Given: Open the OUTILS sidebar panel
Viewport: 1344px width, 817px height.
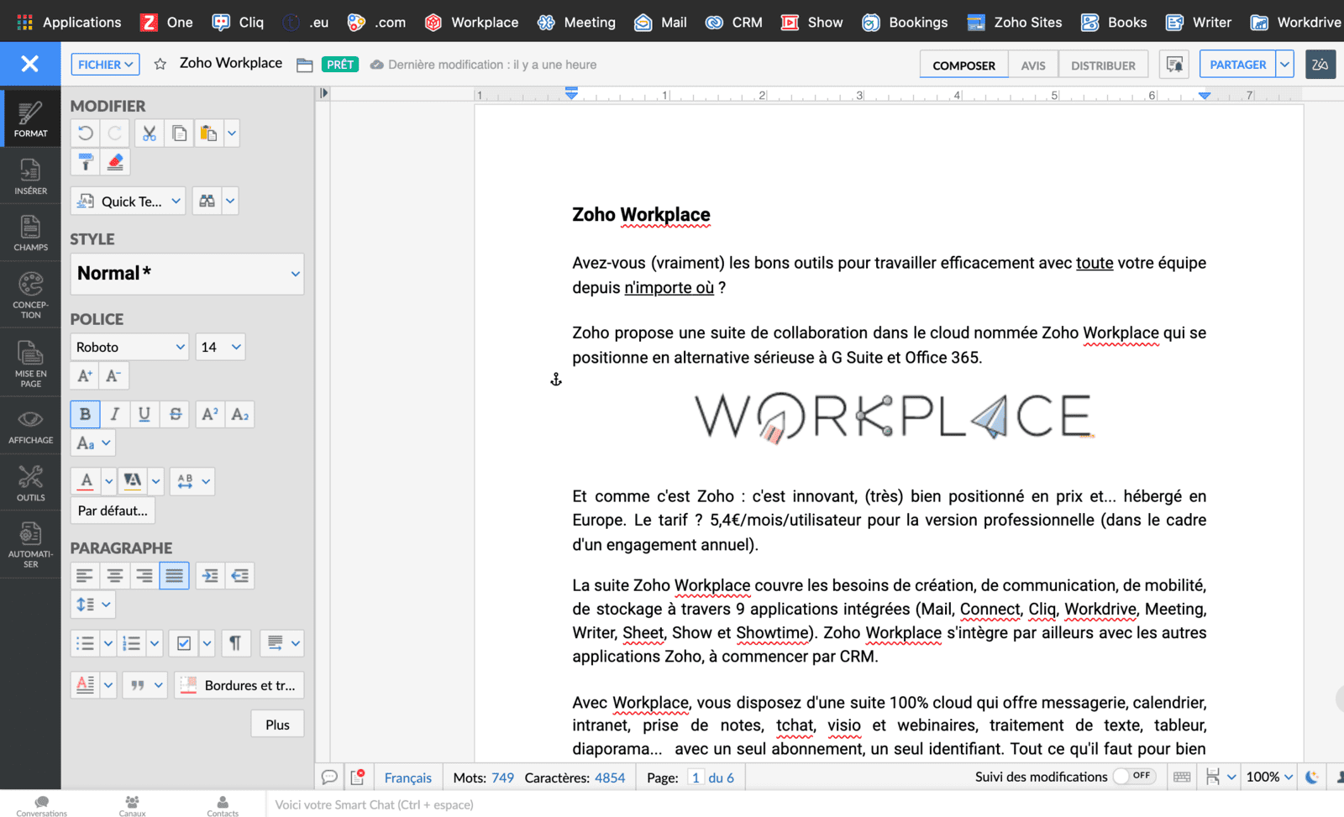Looking at the screenshot, I should point(30,484).
